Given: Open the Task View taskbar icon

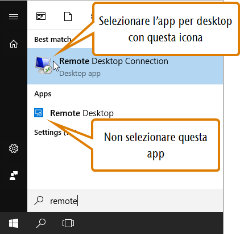Looking at the screenshot, I should [68, 223].
